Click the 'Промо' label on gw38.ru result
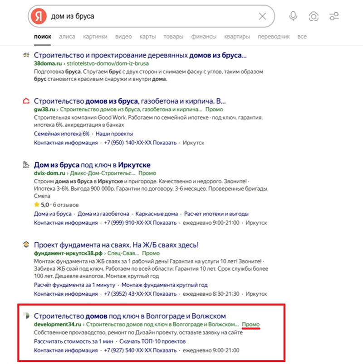The height and width of the screenshot is (364, 363). click(x=214, y=110)
